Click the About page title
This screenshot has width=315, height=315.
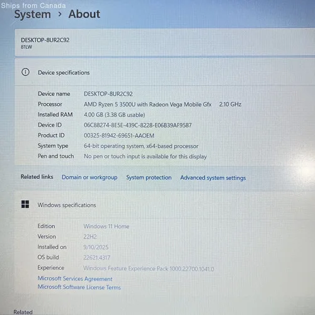(84, 14)
